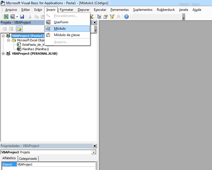The width and height of the screenshot is (212, 170).
Task: Collapse the Microsoft Excel Objetos folder node
Action: 8,40
